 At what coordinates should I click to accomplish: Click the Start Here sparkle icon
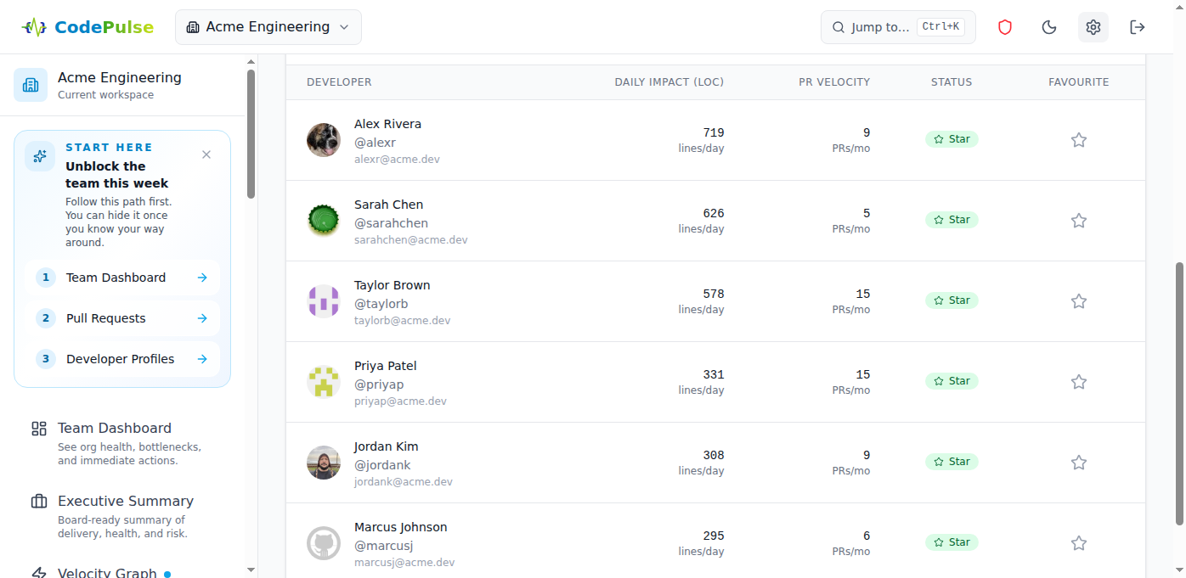(x=40, y=156)
